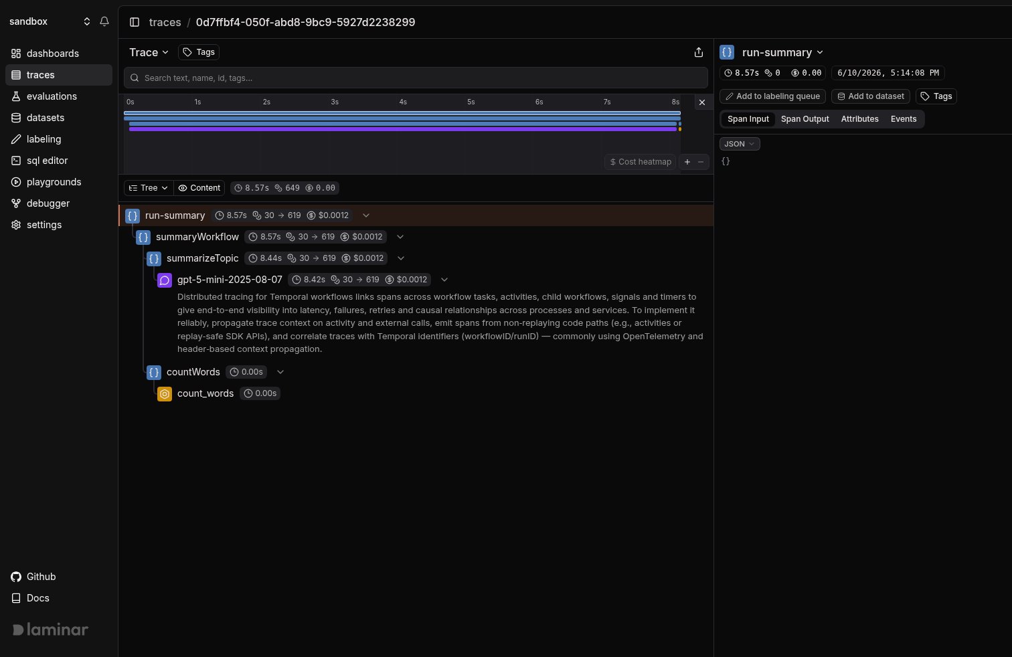Image resolution: width=1012 pixels, height=657 pixels.
Task: Toggle Content visibility eye
Action: click(199, 188)
